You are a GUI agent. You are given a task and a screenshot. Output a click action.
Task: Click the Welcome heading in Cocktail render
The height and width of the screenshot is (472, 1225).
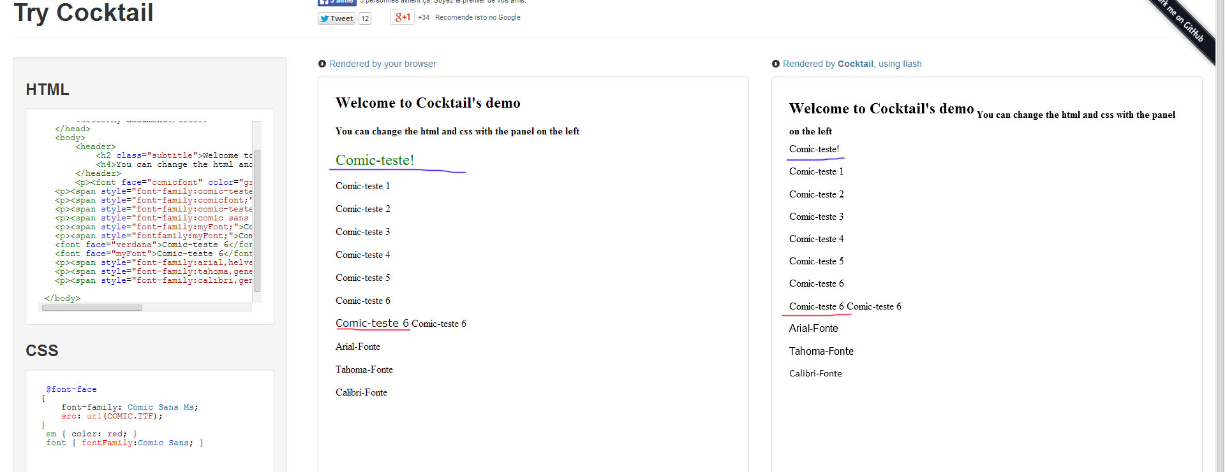click(x=882, y=109)
